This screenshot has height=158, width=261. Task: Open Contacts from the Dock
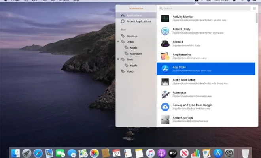tap(105, 153)
